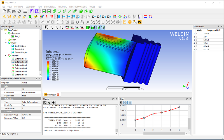This screenshot has width=224, height=140.
Task: Open the FILE menu
Action: coord(3,7)
